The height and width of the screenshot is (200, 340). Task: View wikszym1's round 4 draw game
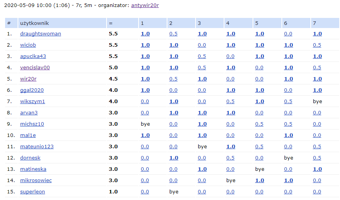coord(230,102)
